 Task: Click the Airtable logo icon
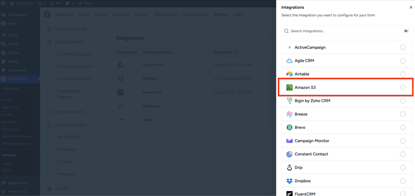pos(289,74)
